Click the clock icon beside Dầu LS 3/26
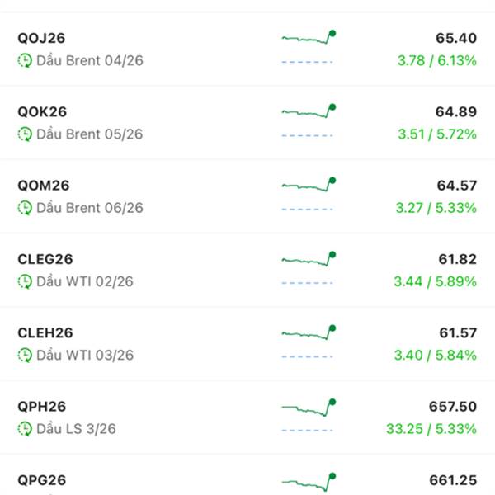 (x=25, y=429)
